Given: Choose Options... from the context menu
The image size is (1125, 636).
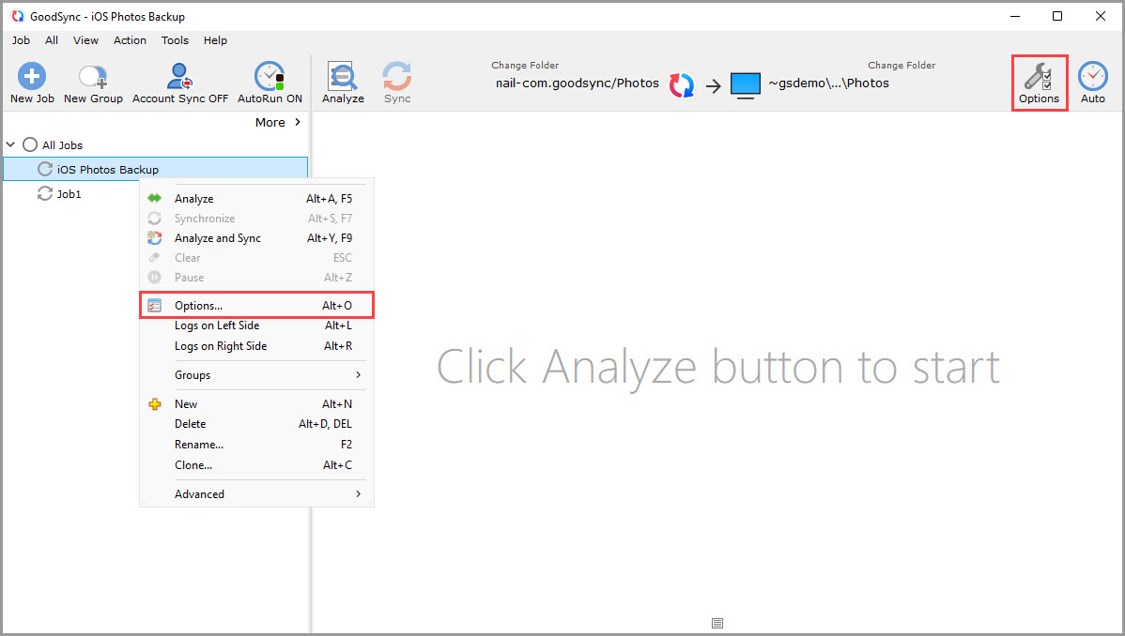Looking at the screenshot, I should 198,305.
